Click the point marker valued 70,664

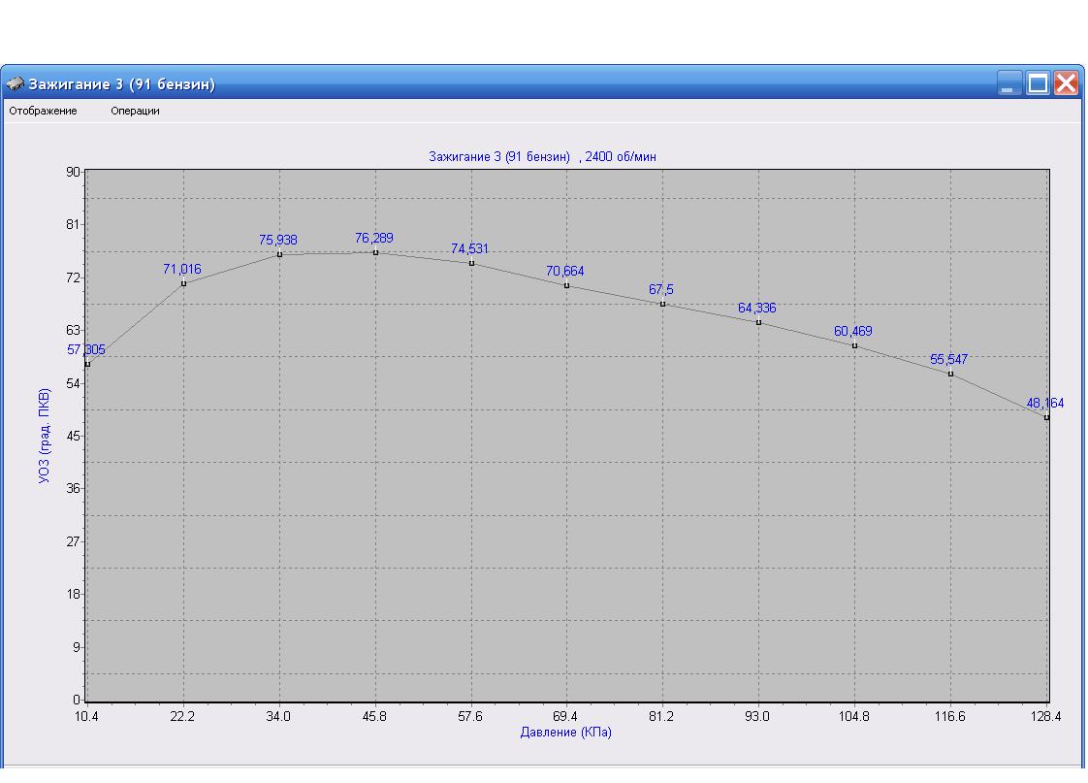566,285
